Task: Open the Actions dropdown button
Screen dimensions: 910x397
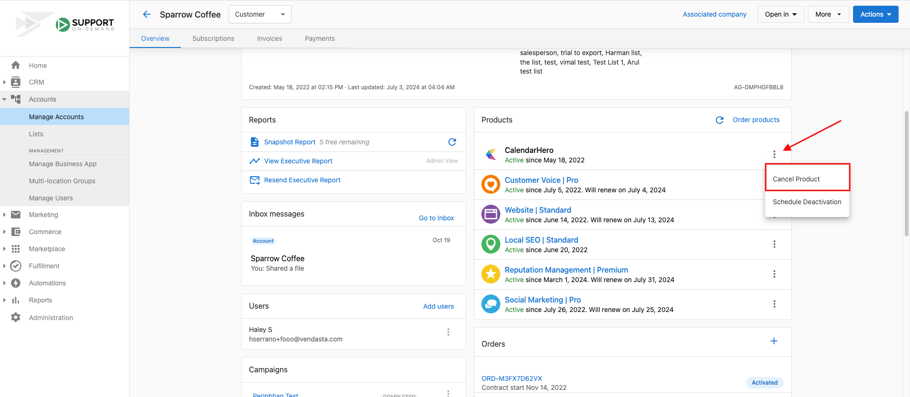Action: [x=875, y=14]
